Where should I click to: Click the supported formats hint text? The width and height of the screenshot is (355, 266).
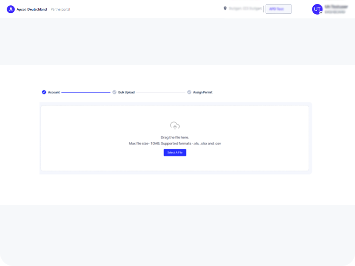175,144
